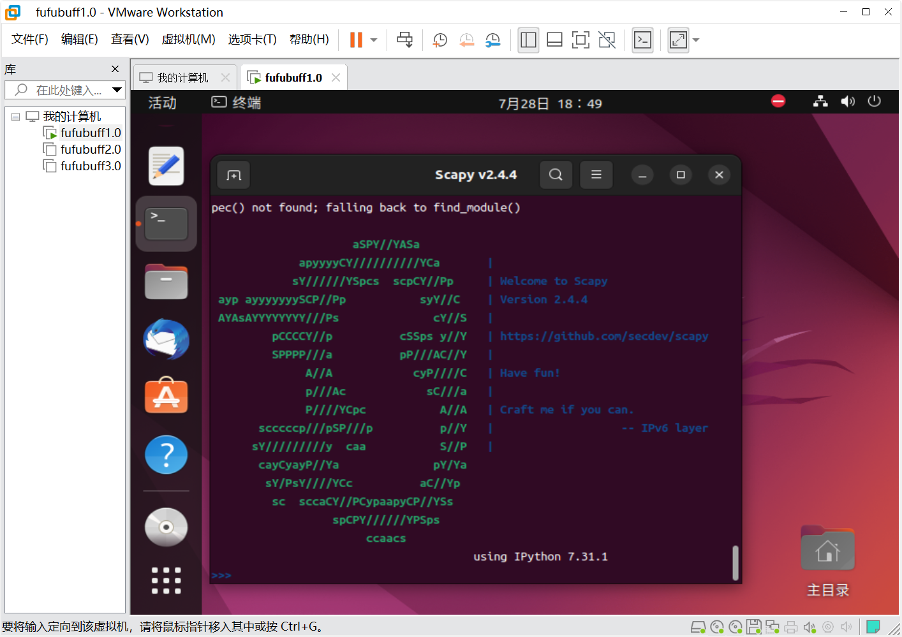Click the optical disc icon in the dock

click(166, 527)
